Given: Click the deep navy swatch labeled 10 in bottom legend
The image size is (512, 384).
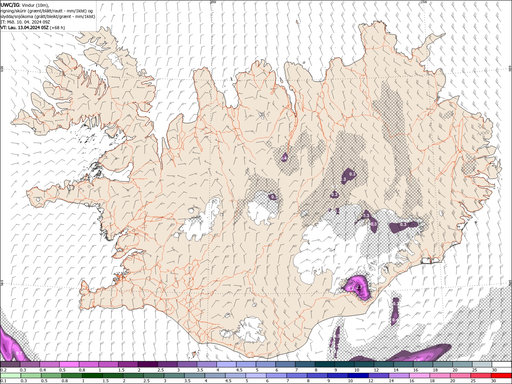Looking at the screenshot, I should (358, 376).
